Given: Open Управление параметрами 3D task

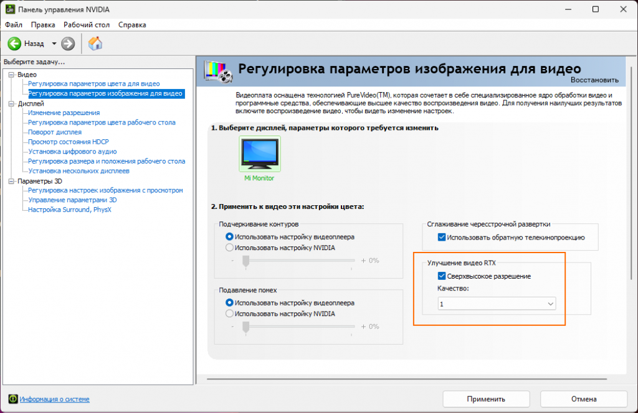Looking at the screenshot, I should (72, 200).
